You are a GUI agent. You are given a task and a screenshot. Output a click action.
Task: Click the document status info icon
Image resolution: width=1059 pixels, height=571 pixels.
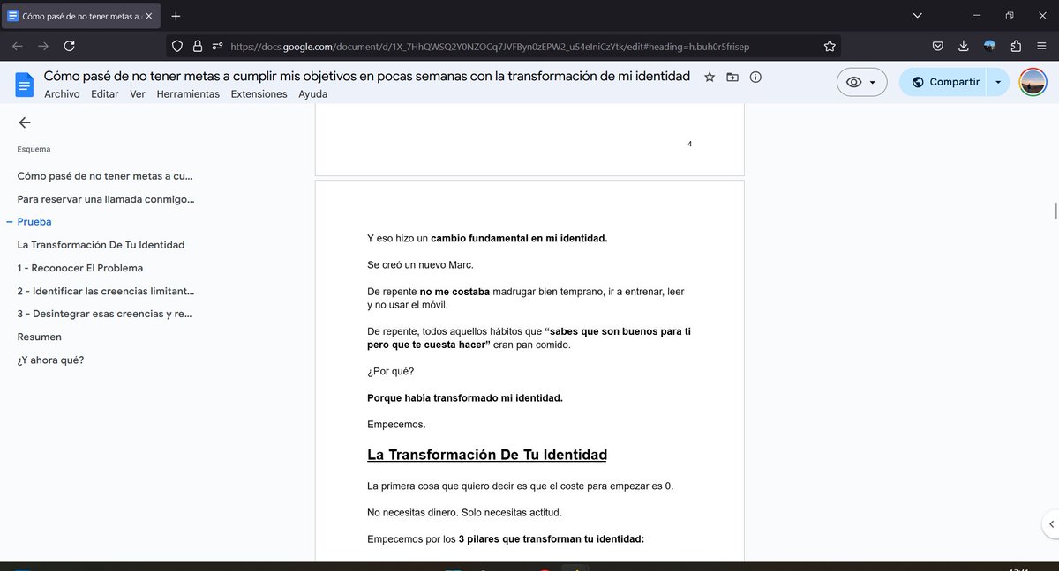(755, 77)
